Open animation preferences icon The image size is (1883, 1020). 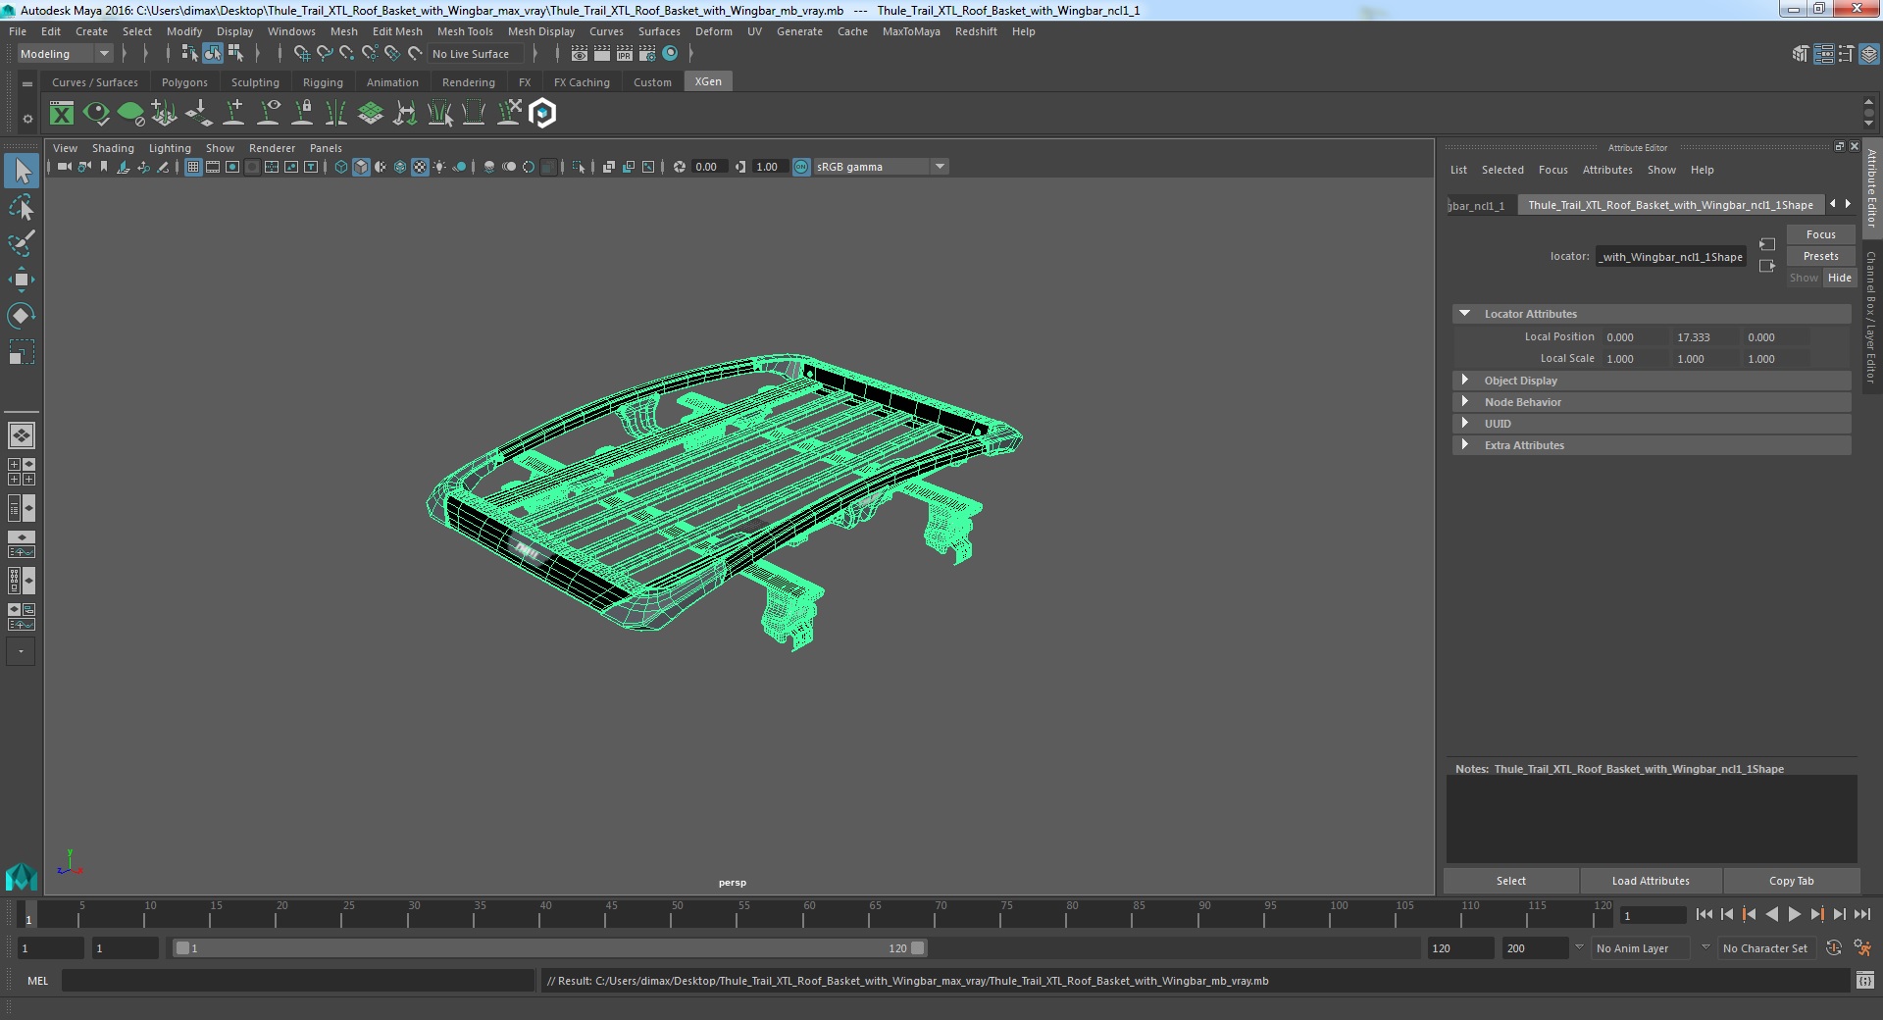1862,948
